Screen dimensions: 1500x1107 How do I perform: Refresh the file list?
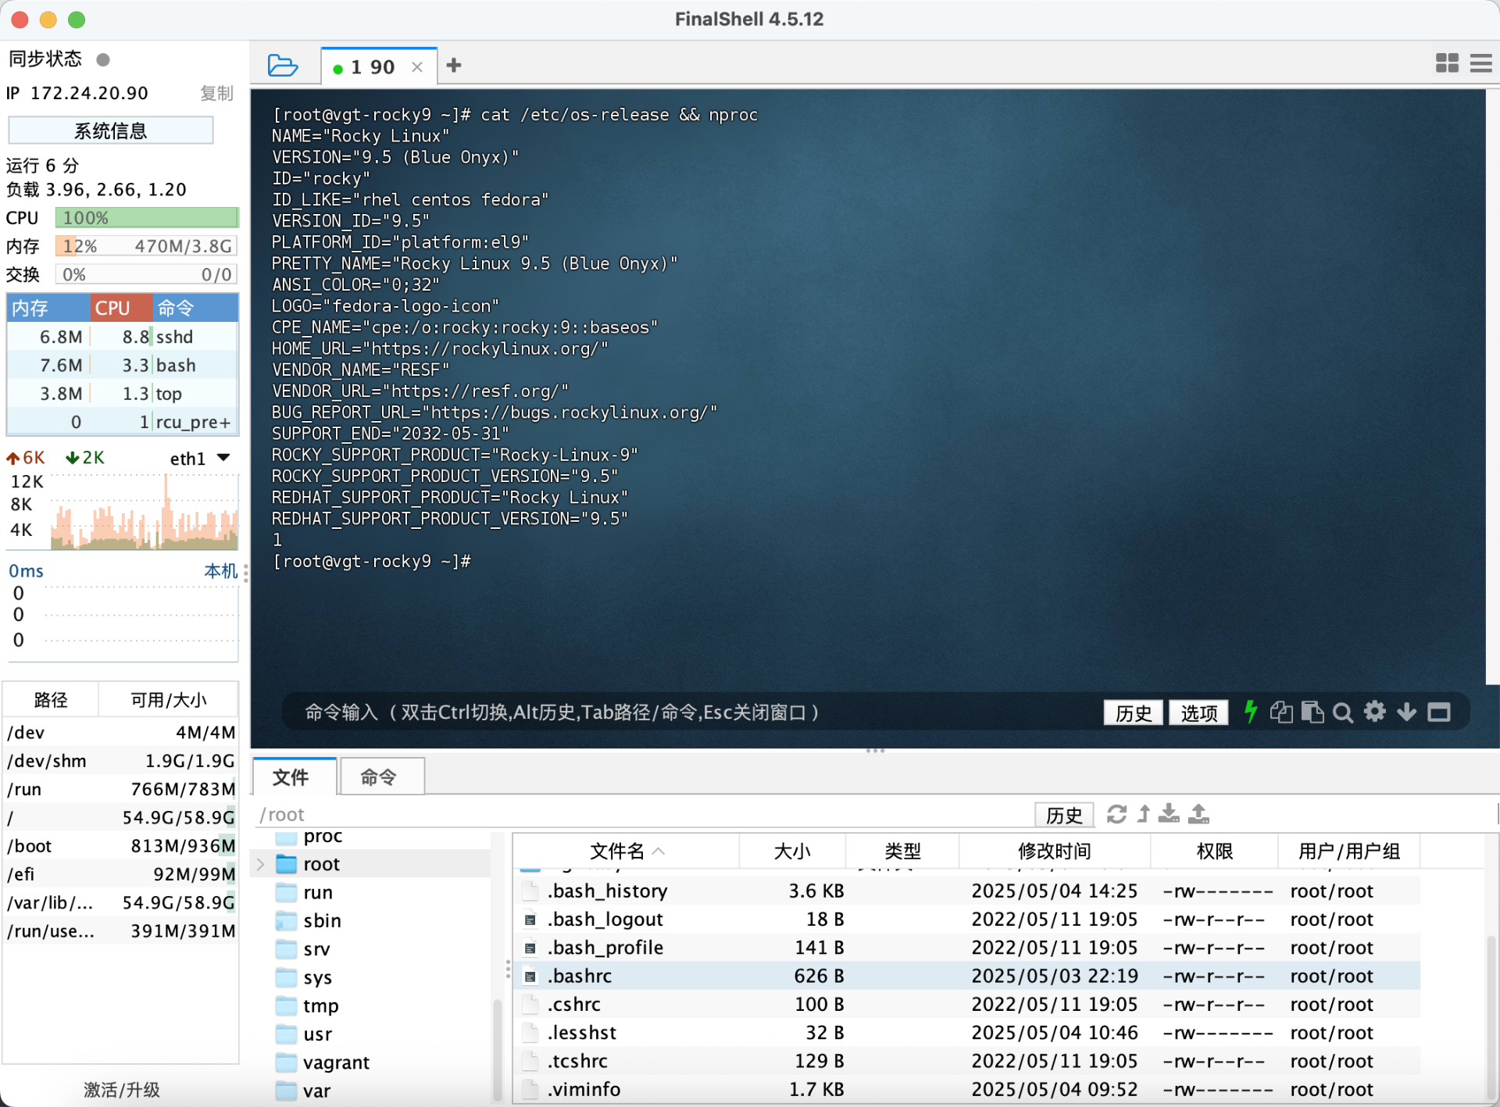coord(1116,814)
